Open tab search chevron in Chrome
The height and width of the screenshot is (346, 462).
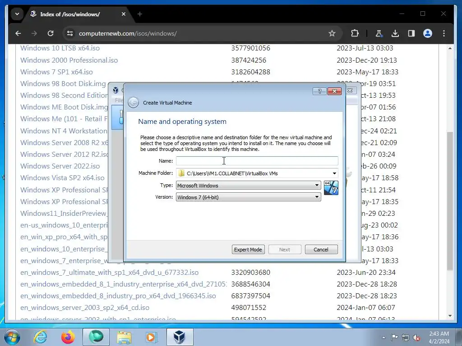17,14
